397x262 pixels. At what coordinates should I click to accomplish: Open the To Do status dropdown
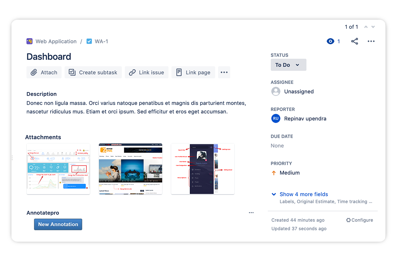288,65
